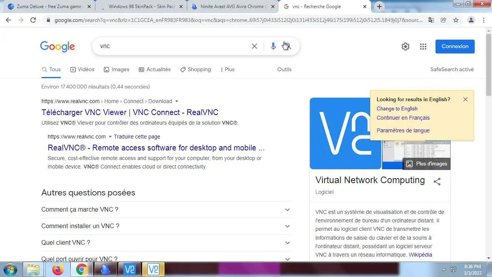Close the Windows 98 SkinPack tab

(181, 7)
